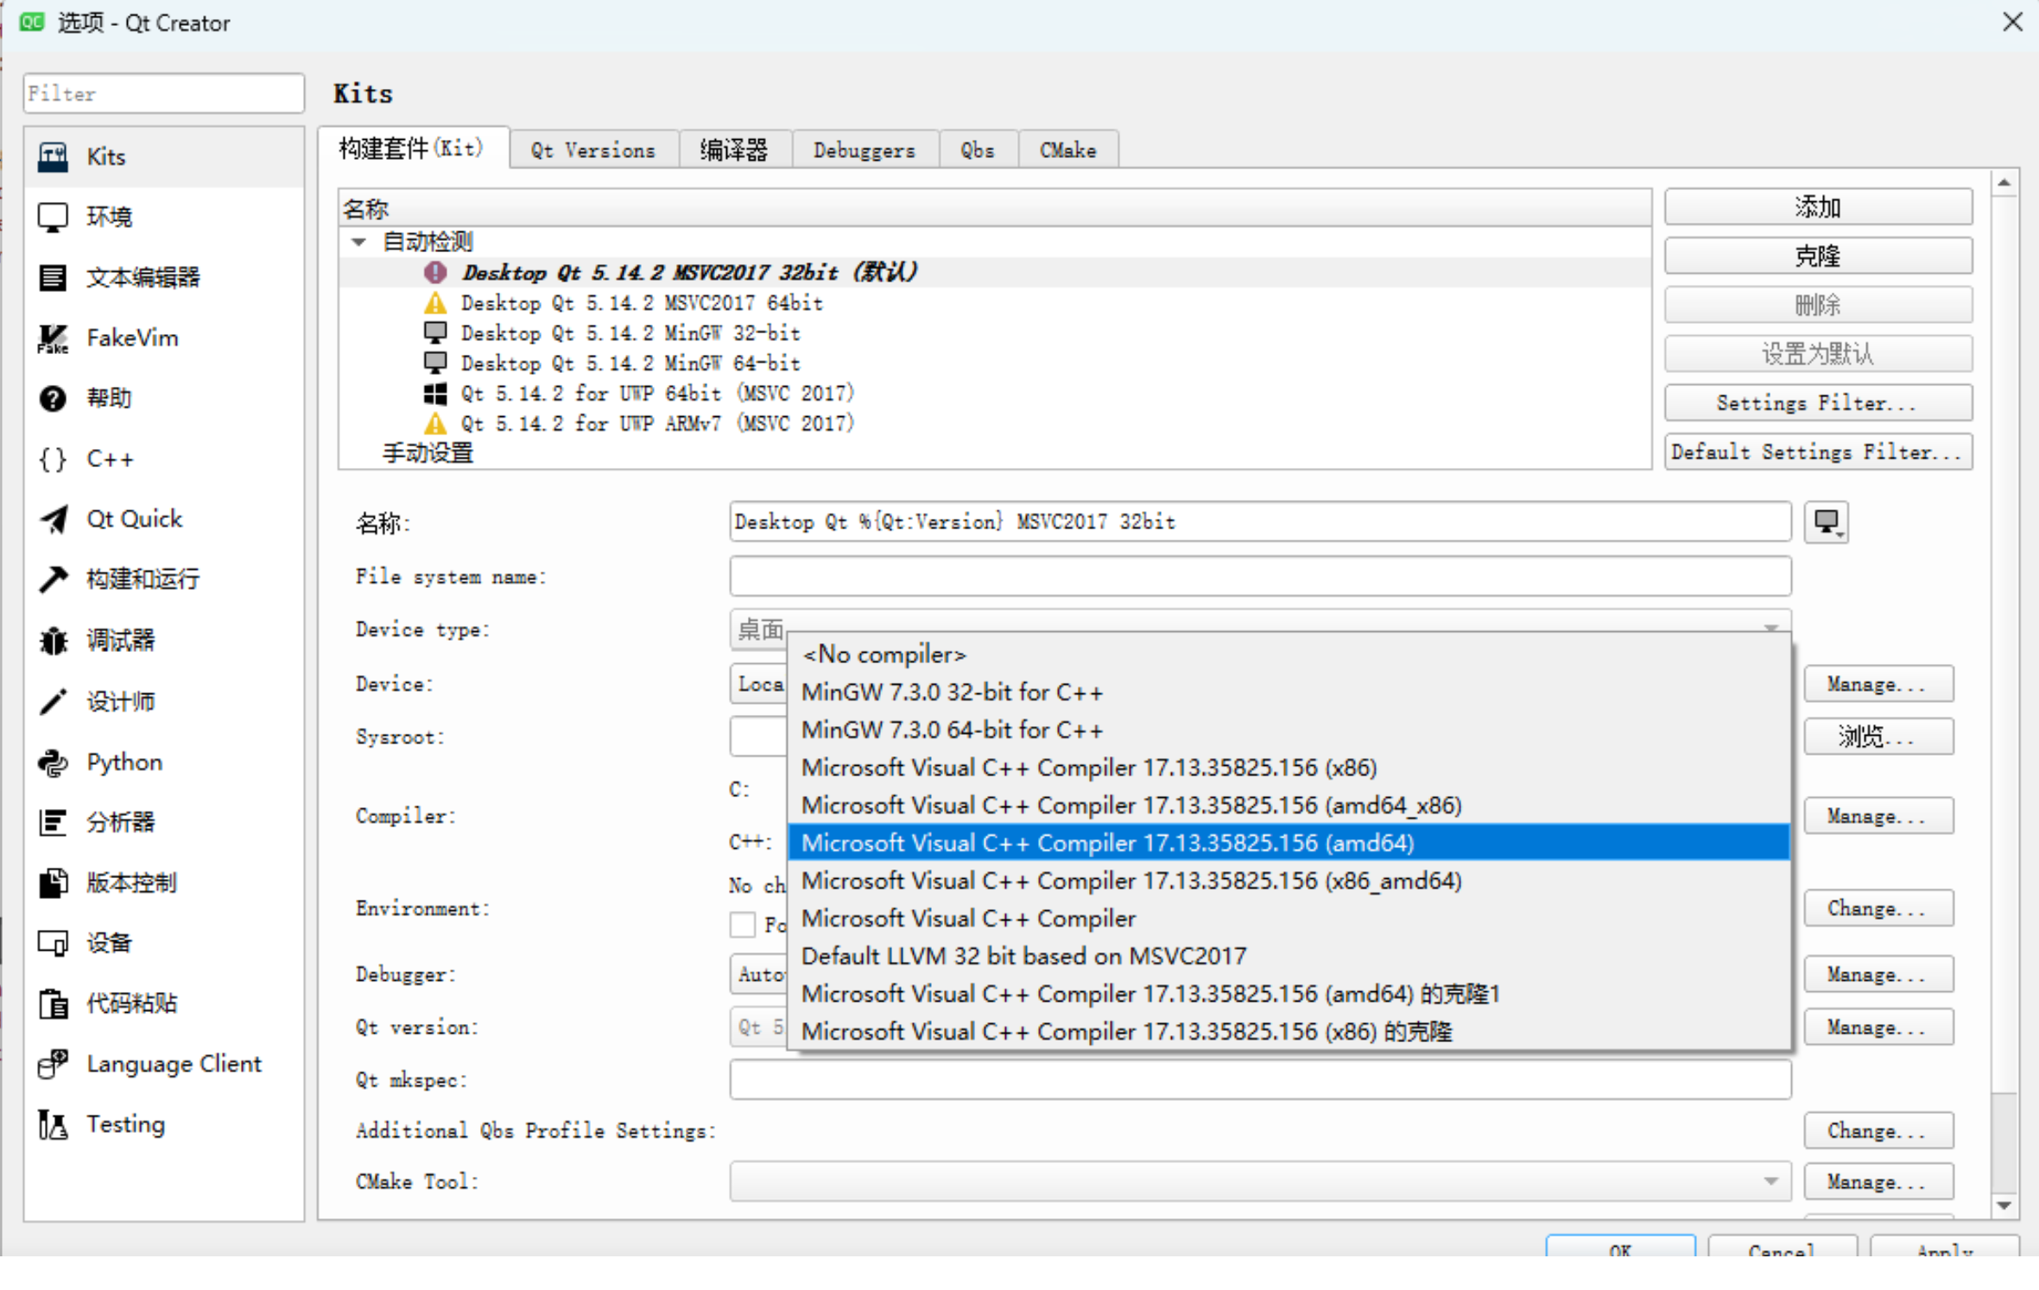Click the 克隆 clone button
Viewport: 2039px width, 1290px height.
click(1817, 256)
